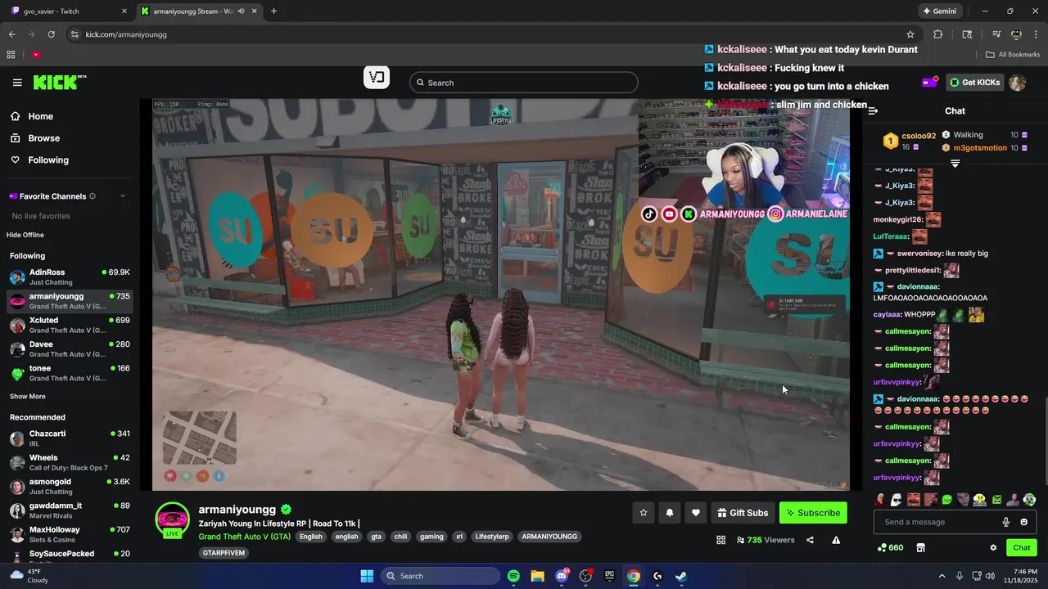The image size is (1048, 589).
Task: Open Chazcarti recommended channel
Action: 70,438
